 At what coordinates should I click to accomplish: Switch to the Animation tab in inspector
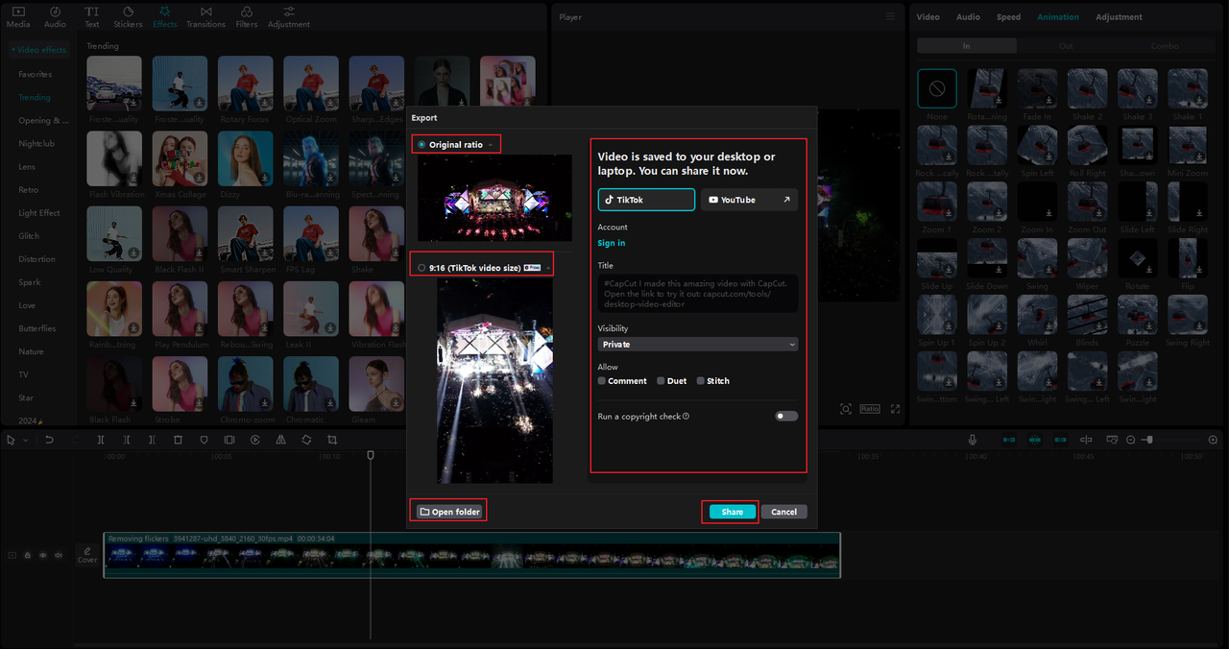click(1058, 17)
